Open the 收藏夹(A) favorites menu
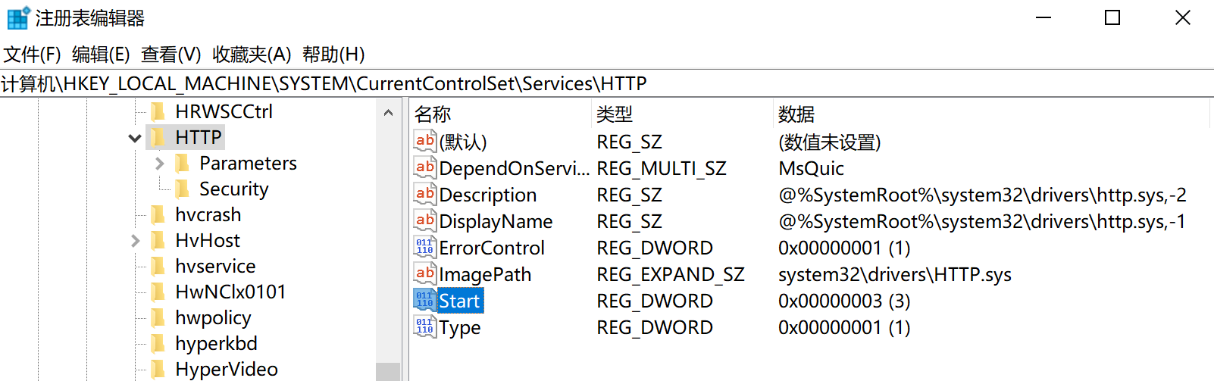Image resolution: width=1214 pixels, height=381 pixels. coord(252,55)
